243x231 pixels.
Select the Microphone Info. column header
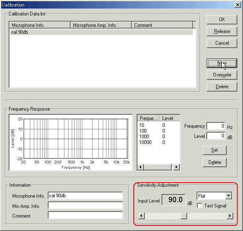click(40, 25)
